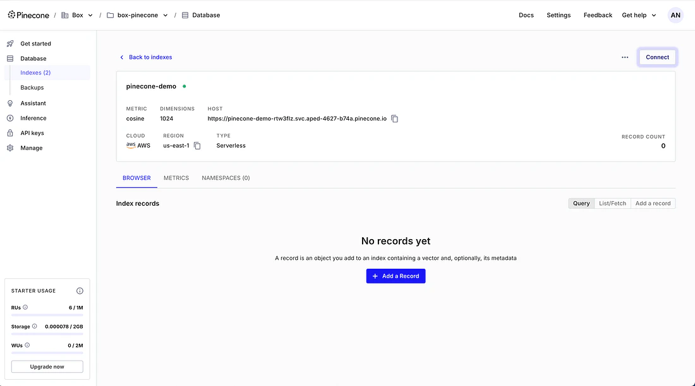Click the cosine metric value
The image size is (695, 386).
pyautogui.click(x=135, y=119)
